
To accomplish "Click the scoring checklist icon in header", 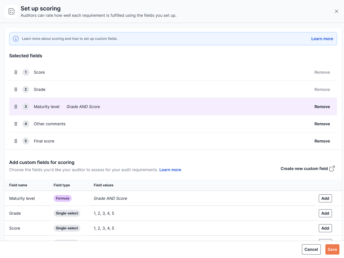I will coord(11,11).
